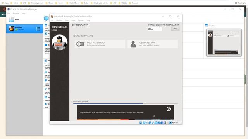Screen dimensions: 248x139
Task: Click the Audio section icon in Manager details
Action: 46,72
